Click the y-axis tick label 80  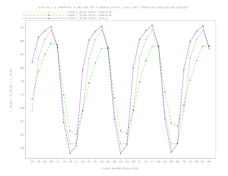click(22, 68)
